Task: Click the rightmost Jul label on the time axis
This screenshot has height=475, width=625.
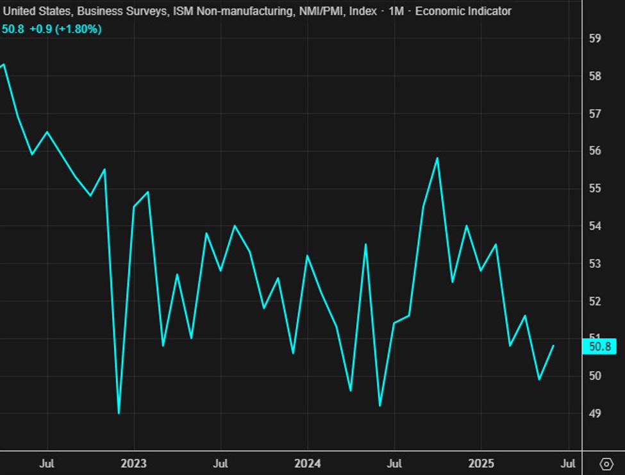Action: click(x=569, y=462)
